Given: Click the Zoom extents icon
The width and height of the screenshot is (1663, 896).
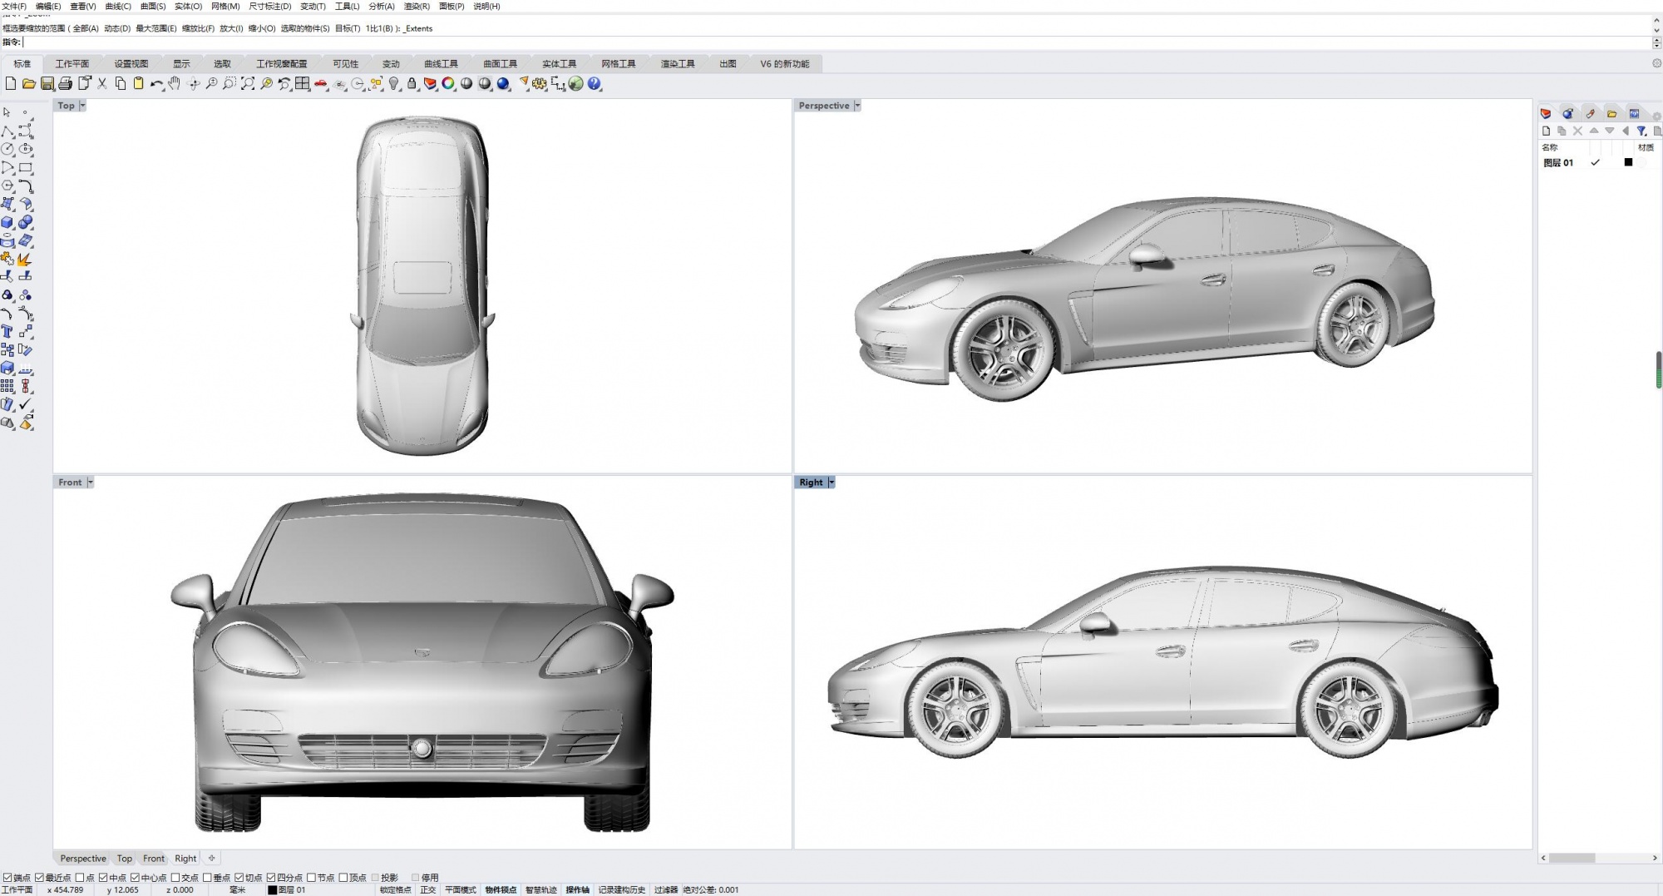Looking at the screenshot, I should 248,83.
